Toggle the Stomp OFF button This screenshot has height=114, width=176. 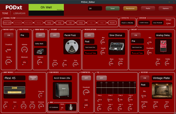coord(55,35)
